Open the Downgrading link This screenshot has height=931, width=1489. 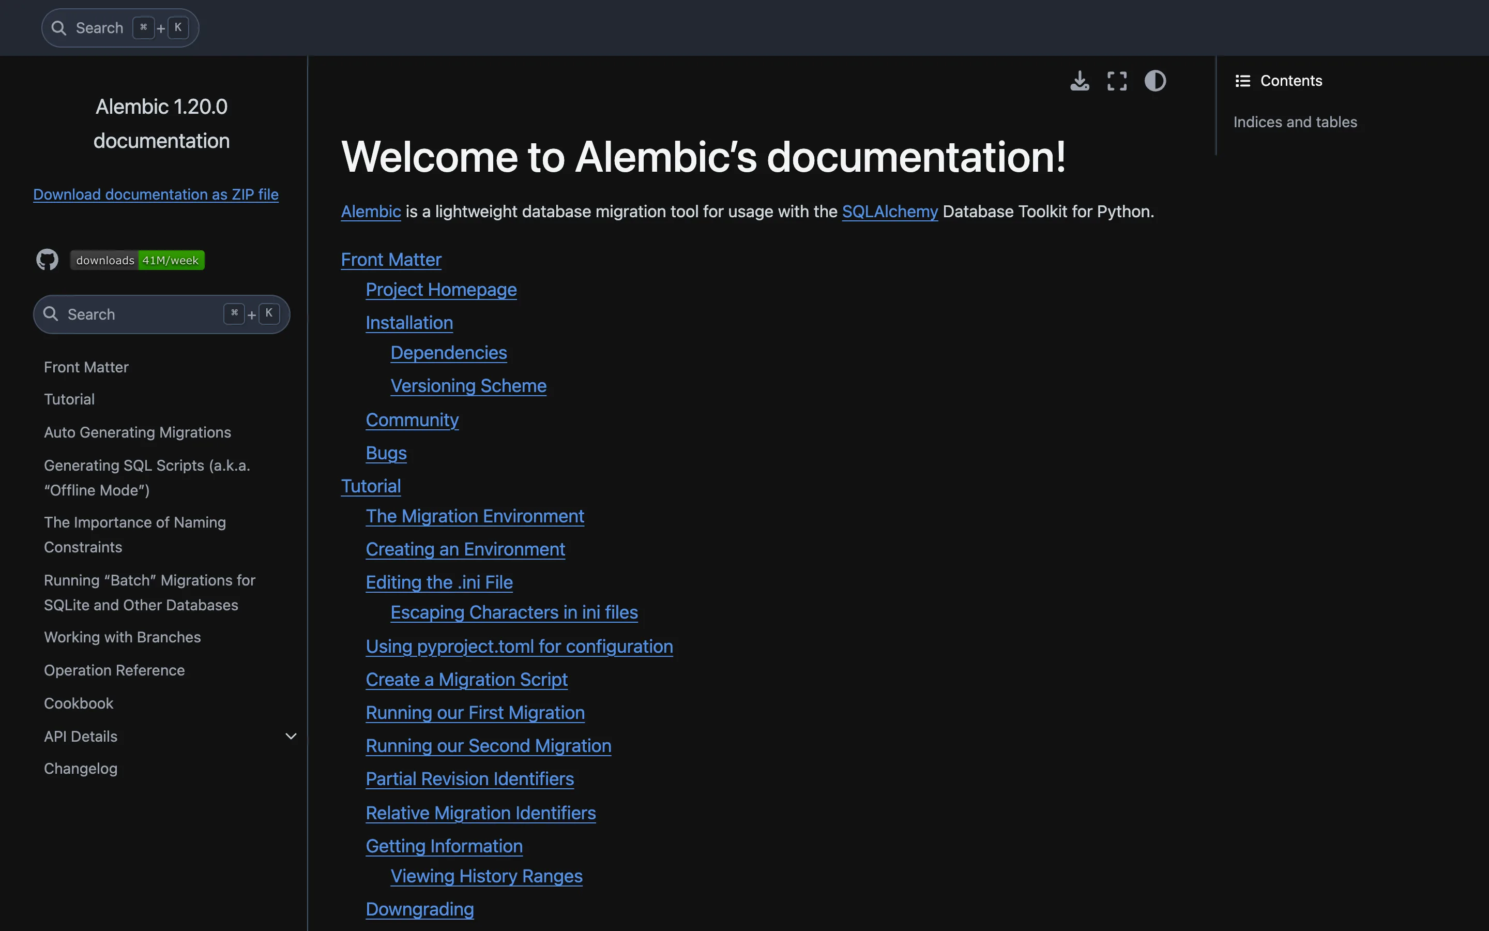point(420,909)
